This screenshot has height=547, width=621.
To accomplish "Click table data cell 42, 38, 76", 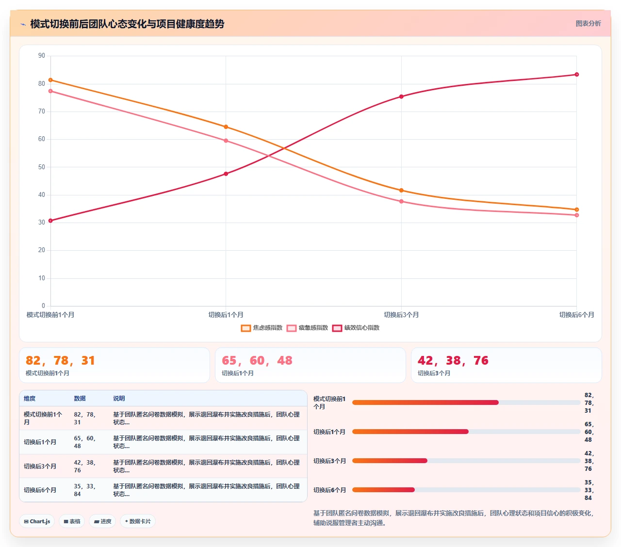I will pyautogui.click(x=89, y=467).
